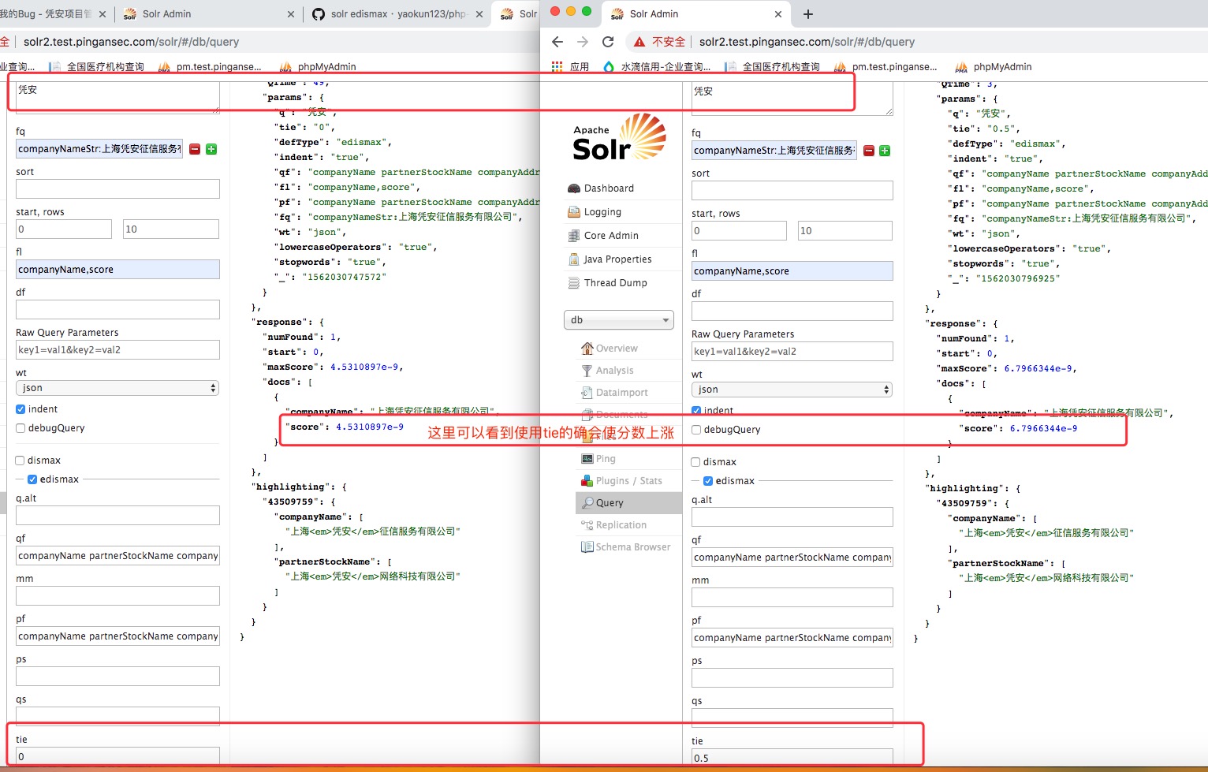The image size is (1208, 772).
Task: Click the pf field in right window
Action: [792, 638]
